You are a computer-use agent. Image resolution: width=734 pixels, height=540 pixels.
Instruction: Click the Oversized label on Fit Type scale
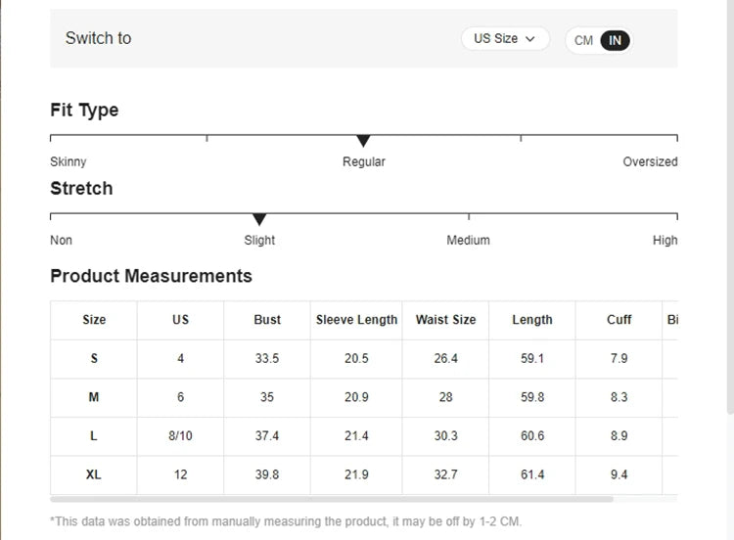[x=650, y=162]
